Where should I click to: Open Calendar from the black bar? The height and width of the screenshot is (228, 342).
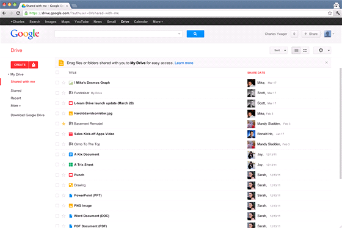(140, 21)
